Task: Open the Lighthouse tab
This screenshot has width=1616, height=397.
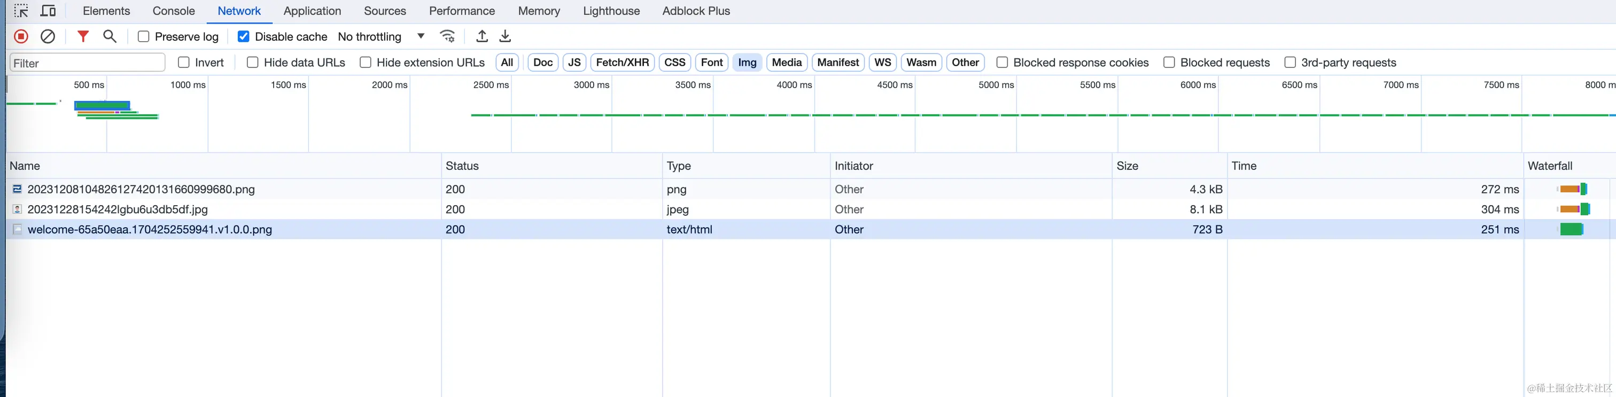Action: point(611,11)
